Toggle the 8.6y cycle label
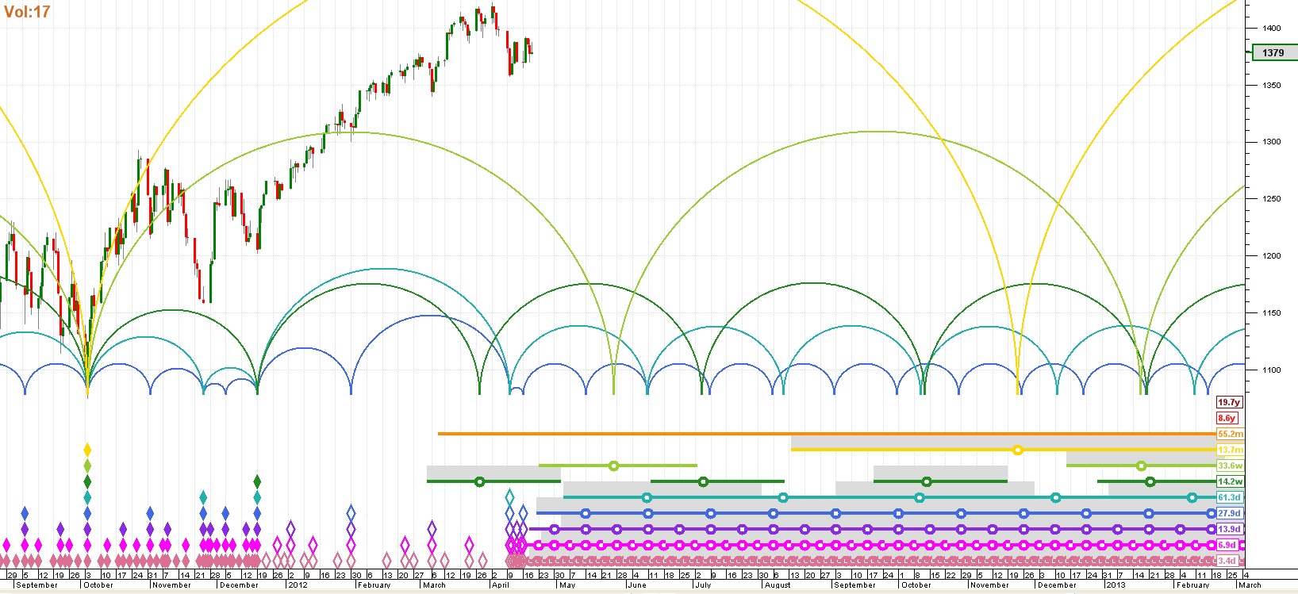 pyautogui.click(x=1227, y=418)
